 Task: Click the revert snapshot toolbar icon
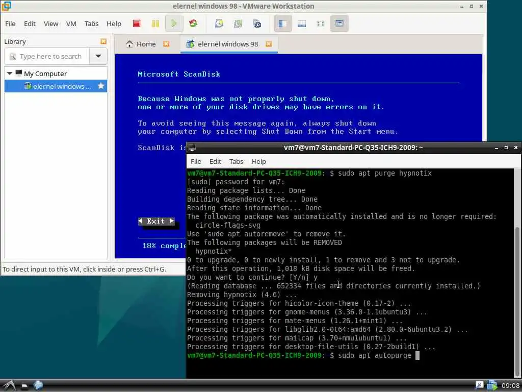tap(238, 23)
